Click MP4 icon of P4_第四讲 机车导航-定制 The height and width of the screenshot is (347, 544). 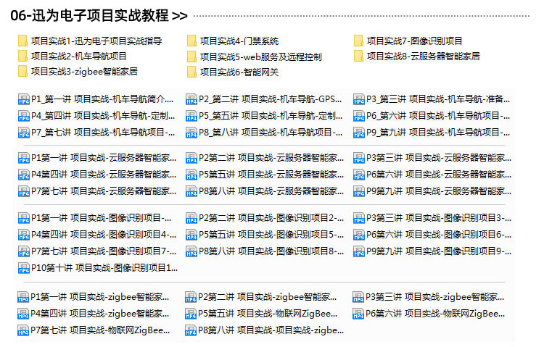click(24, 116)
